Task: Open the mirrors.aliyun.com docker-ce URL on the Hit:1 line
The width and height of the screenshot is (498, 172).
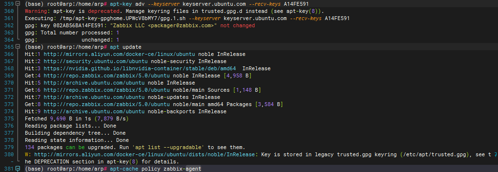Action: [x=119, y=54]
